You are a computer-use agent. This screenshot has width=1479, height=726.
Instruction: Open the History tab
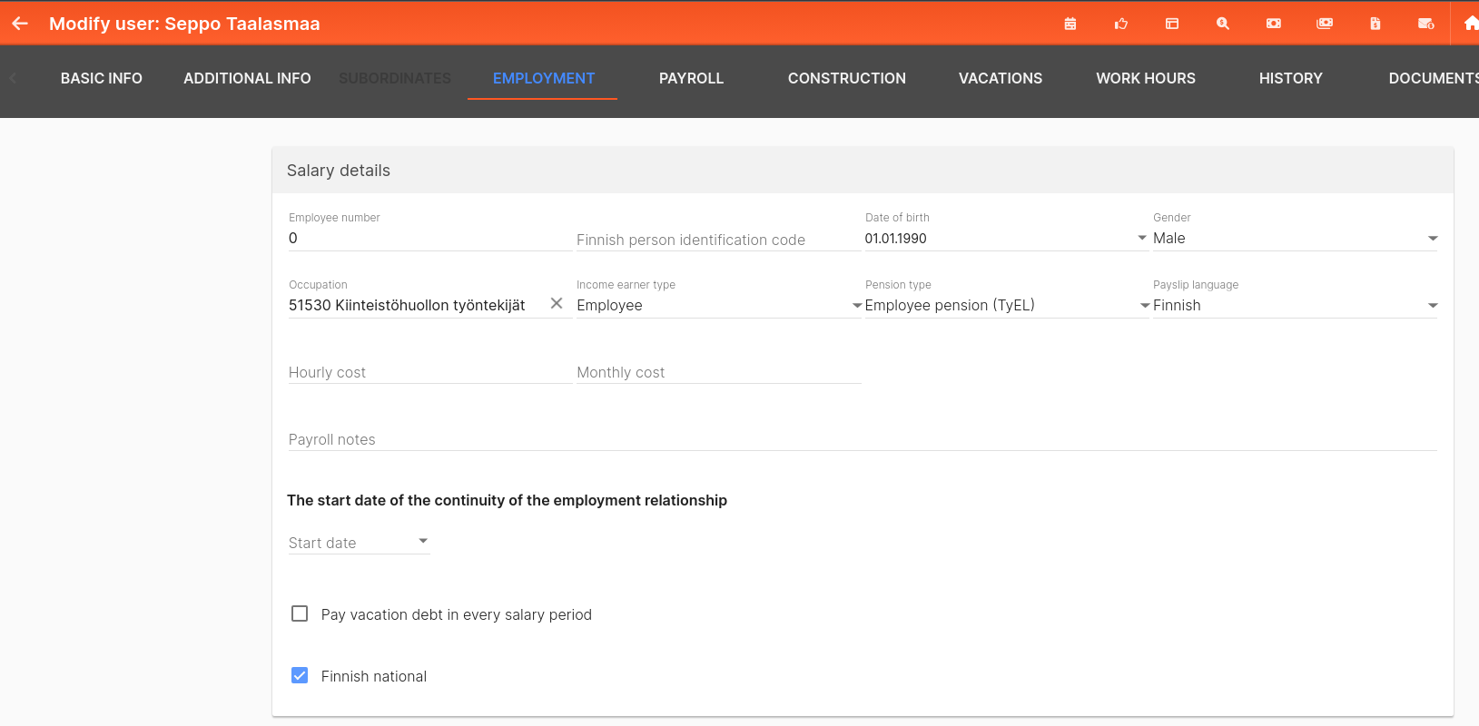(1291, 78)
